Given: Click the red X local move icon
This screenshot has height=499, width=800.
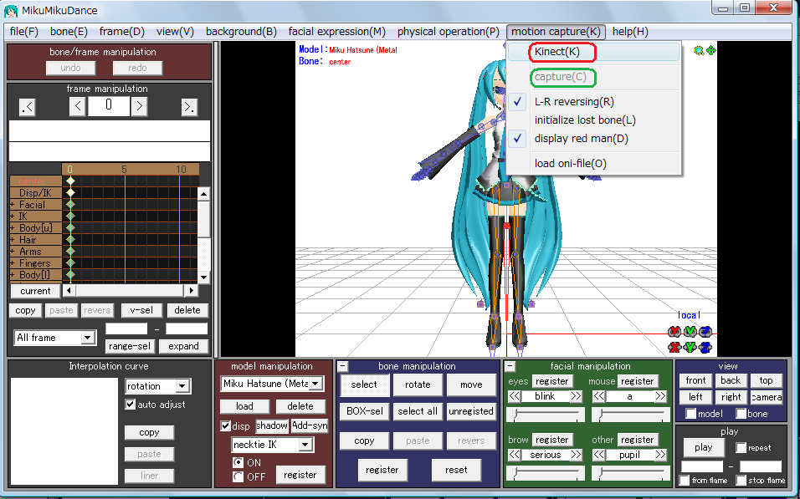Looking at the screenshot, I should pos(674,348).
